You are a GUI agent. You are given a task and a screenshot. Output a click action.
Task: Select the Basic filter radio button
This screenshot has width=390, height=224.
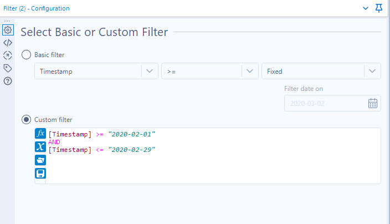pos(26,54)
